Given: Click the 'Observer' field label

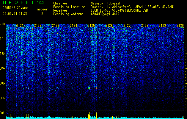Looking at the screenshot, I should 60,3.
